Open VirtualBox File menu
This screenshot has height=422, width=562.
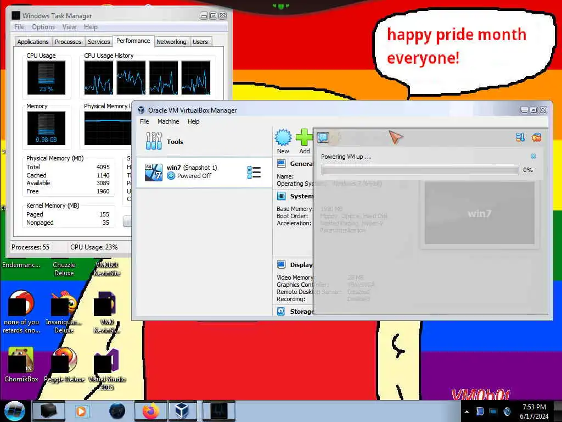(x=144, y=121)
